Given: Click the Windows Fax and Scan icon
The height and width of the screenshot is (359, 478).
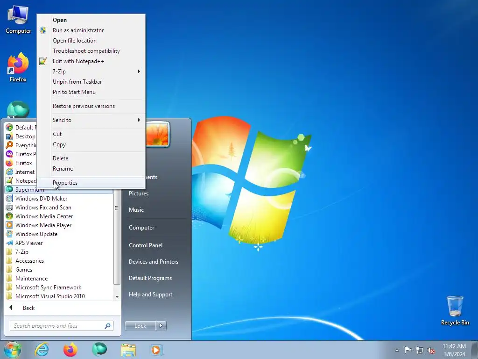Looking at the screenshot, I should click(x=9, y=207).
